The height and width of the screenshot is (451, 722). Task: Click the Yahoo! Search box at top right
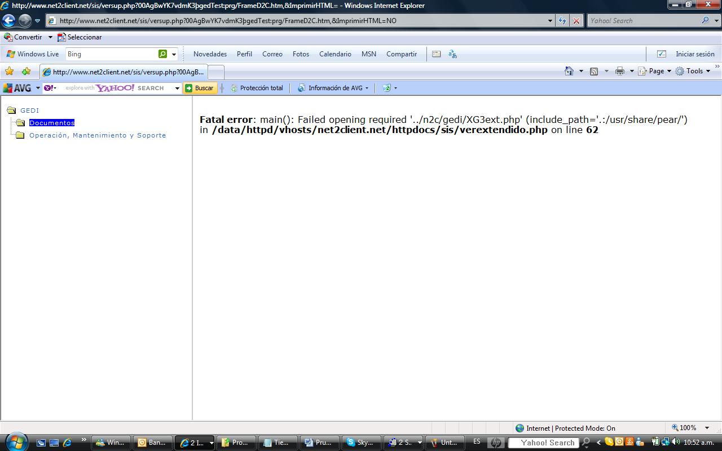point(643,21)
